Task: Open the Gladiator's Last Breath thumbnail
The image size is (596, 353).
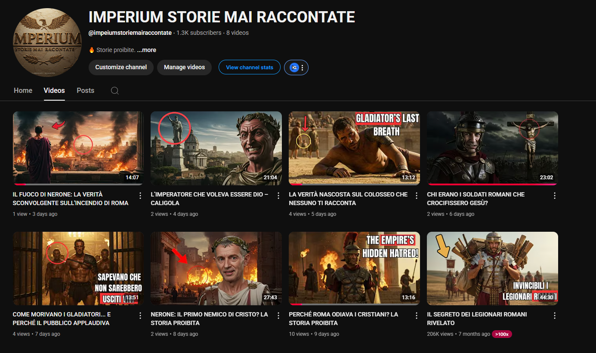Action: point(354,148)
